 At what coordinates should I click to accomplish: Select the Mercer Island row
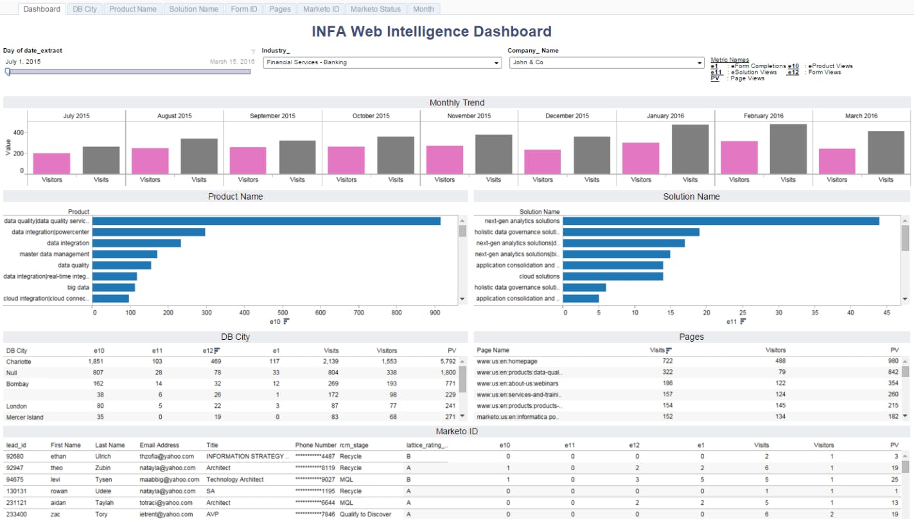coord(231,417)
